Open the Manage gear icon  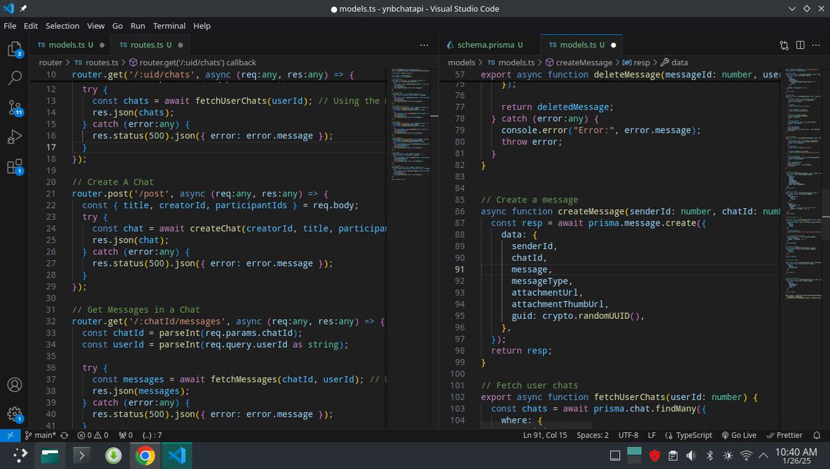click(15, 414)
